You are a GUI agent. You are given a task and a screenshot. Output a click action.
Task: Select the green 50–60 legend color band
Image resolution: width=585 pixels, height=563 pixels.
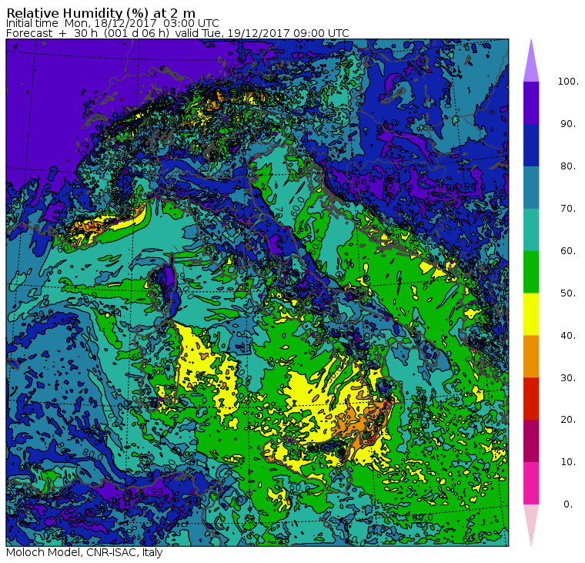click(531, 271)
